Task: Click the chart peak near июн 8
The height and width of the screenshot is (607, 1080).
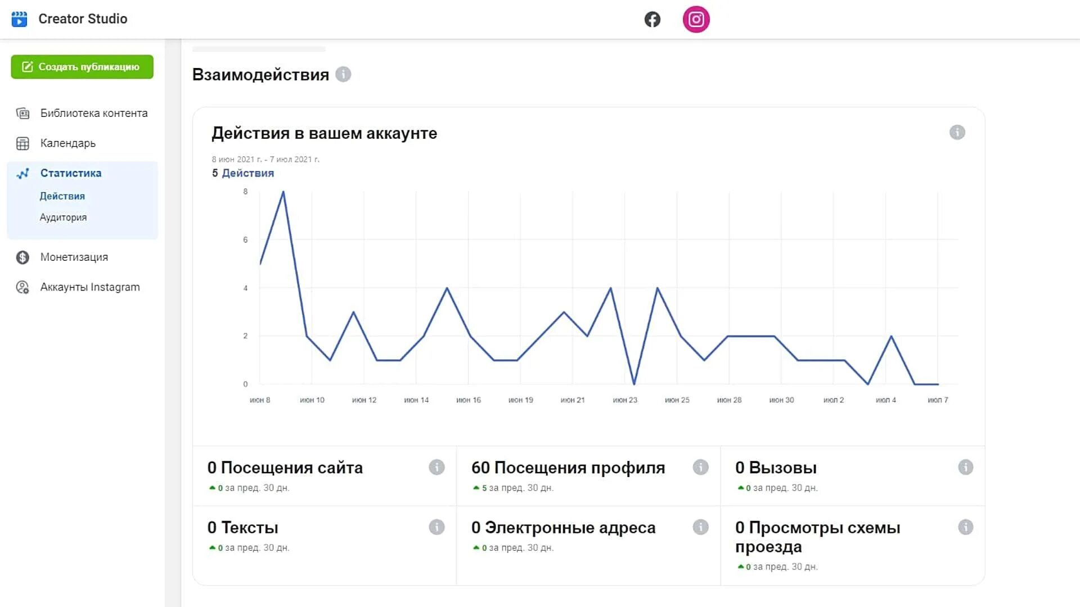Action: pyautogui.click(x=283, y=192)
